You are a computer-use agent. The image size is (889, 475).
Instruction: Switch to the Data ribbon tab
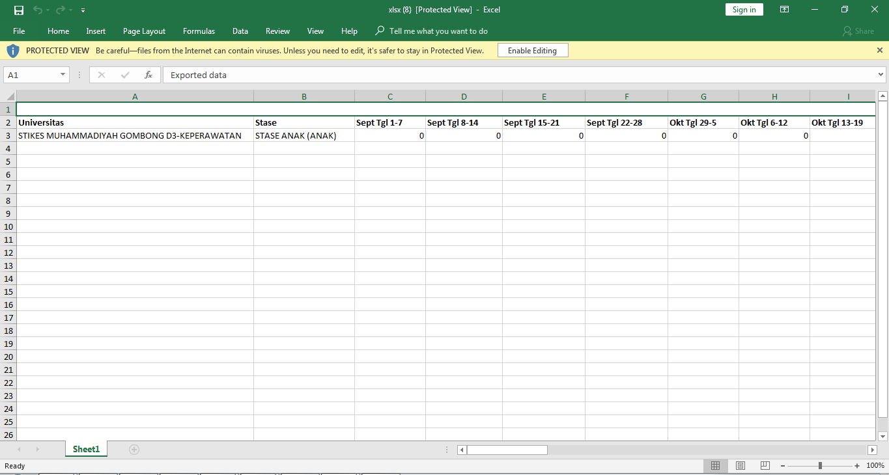point(240,31)
